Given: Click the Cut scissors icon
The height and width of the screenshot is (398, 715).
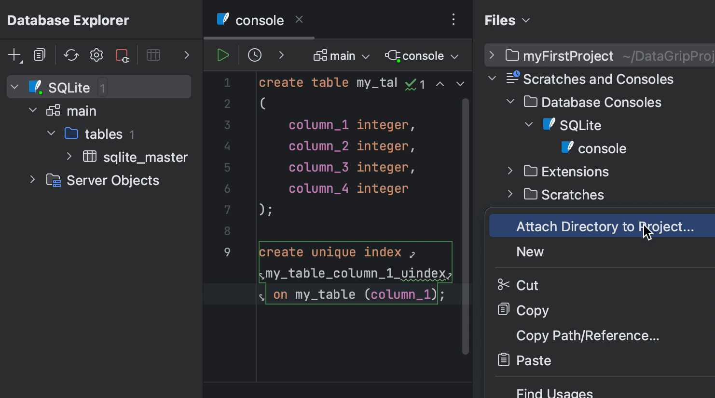Looking at the screenshot, I should point(503,285).
